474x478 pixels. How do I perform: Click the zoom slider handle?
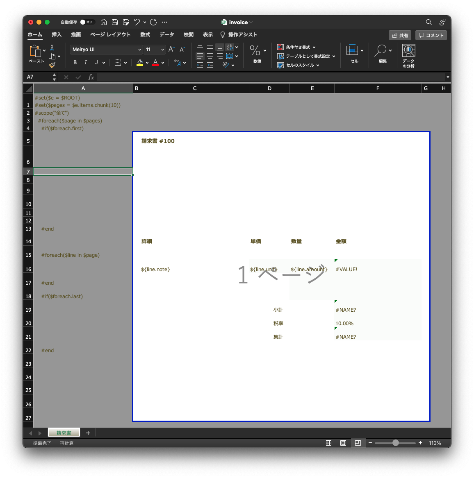pos(396,443)
